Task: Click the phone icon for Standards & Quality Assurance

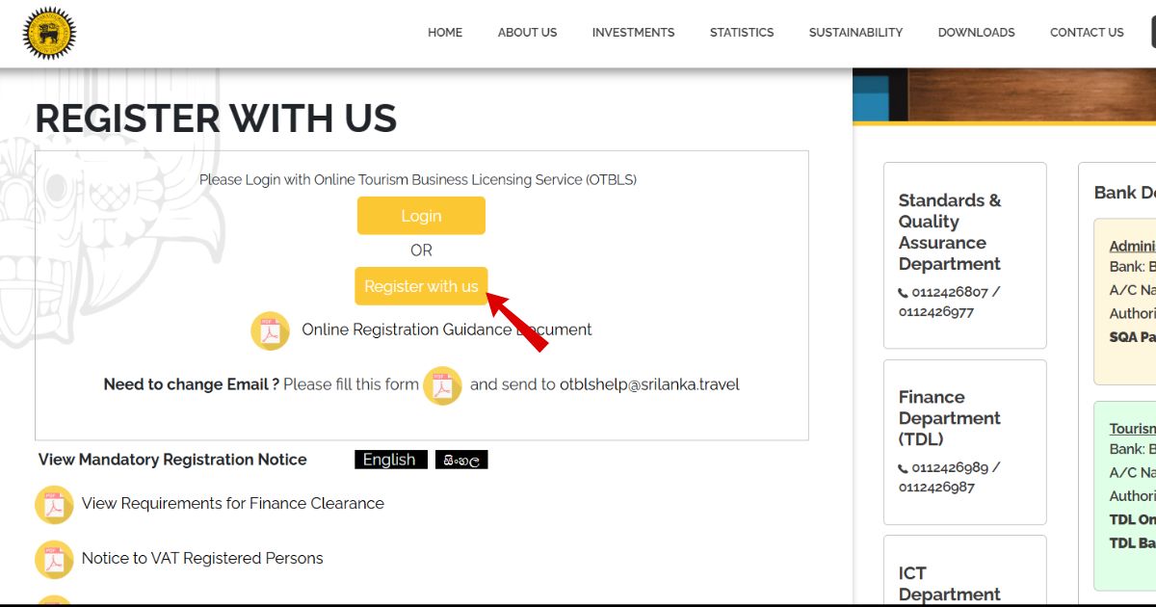Action: [904, 292]
